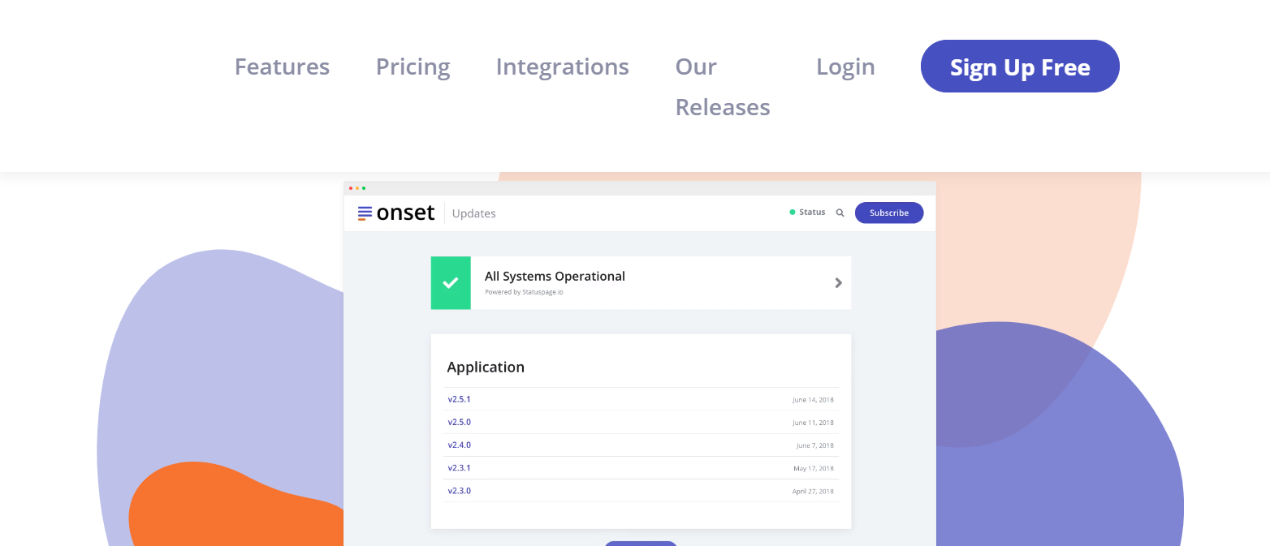Click the Application section heading

tap(486, 367)
